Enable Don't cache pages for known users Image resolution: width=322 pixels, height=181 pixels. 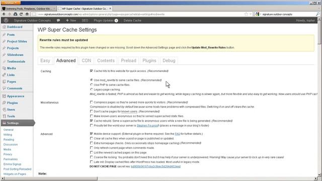click(x=92, y=111)
